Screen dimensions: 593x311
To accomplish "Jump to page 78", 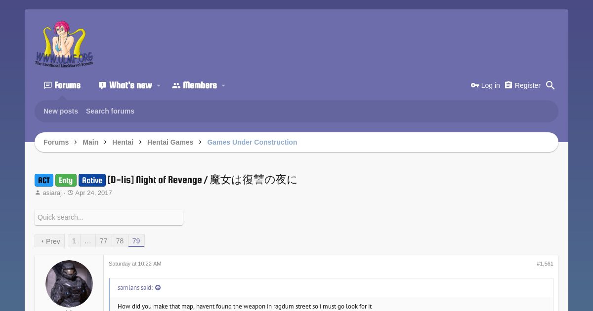I will coord(120,241).
